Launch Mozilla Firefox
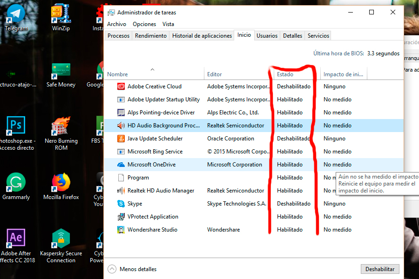The image size is (419, 279). click(61, 182)
